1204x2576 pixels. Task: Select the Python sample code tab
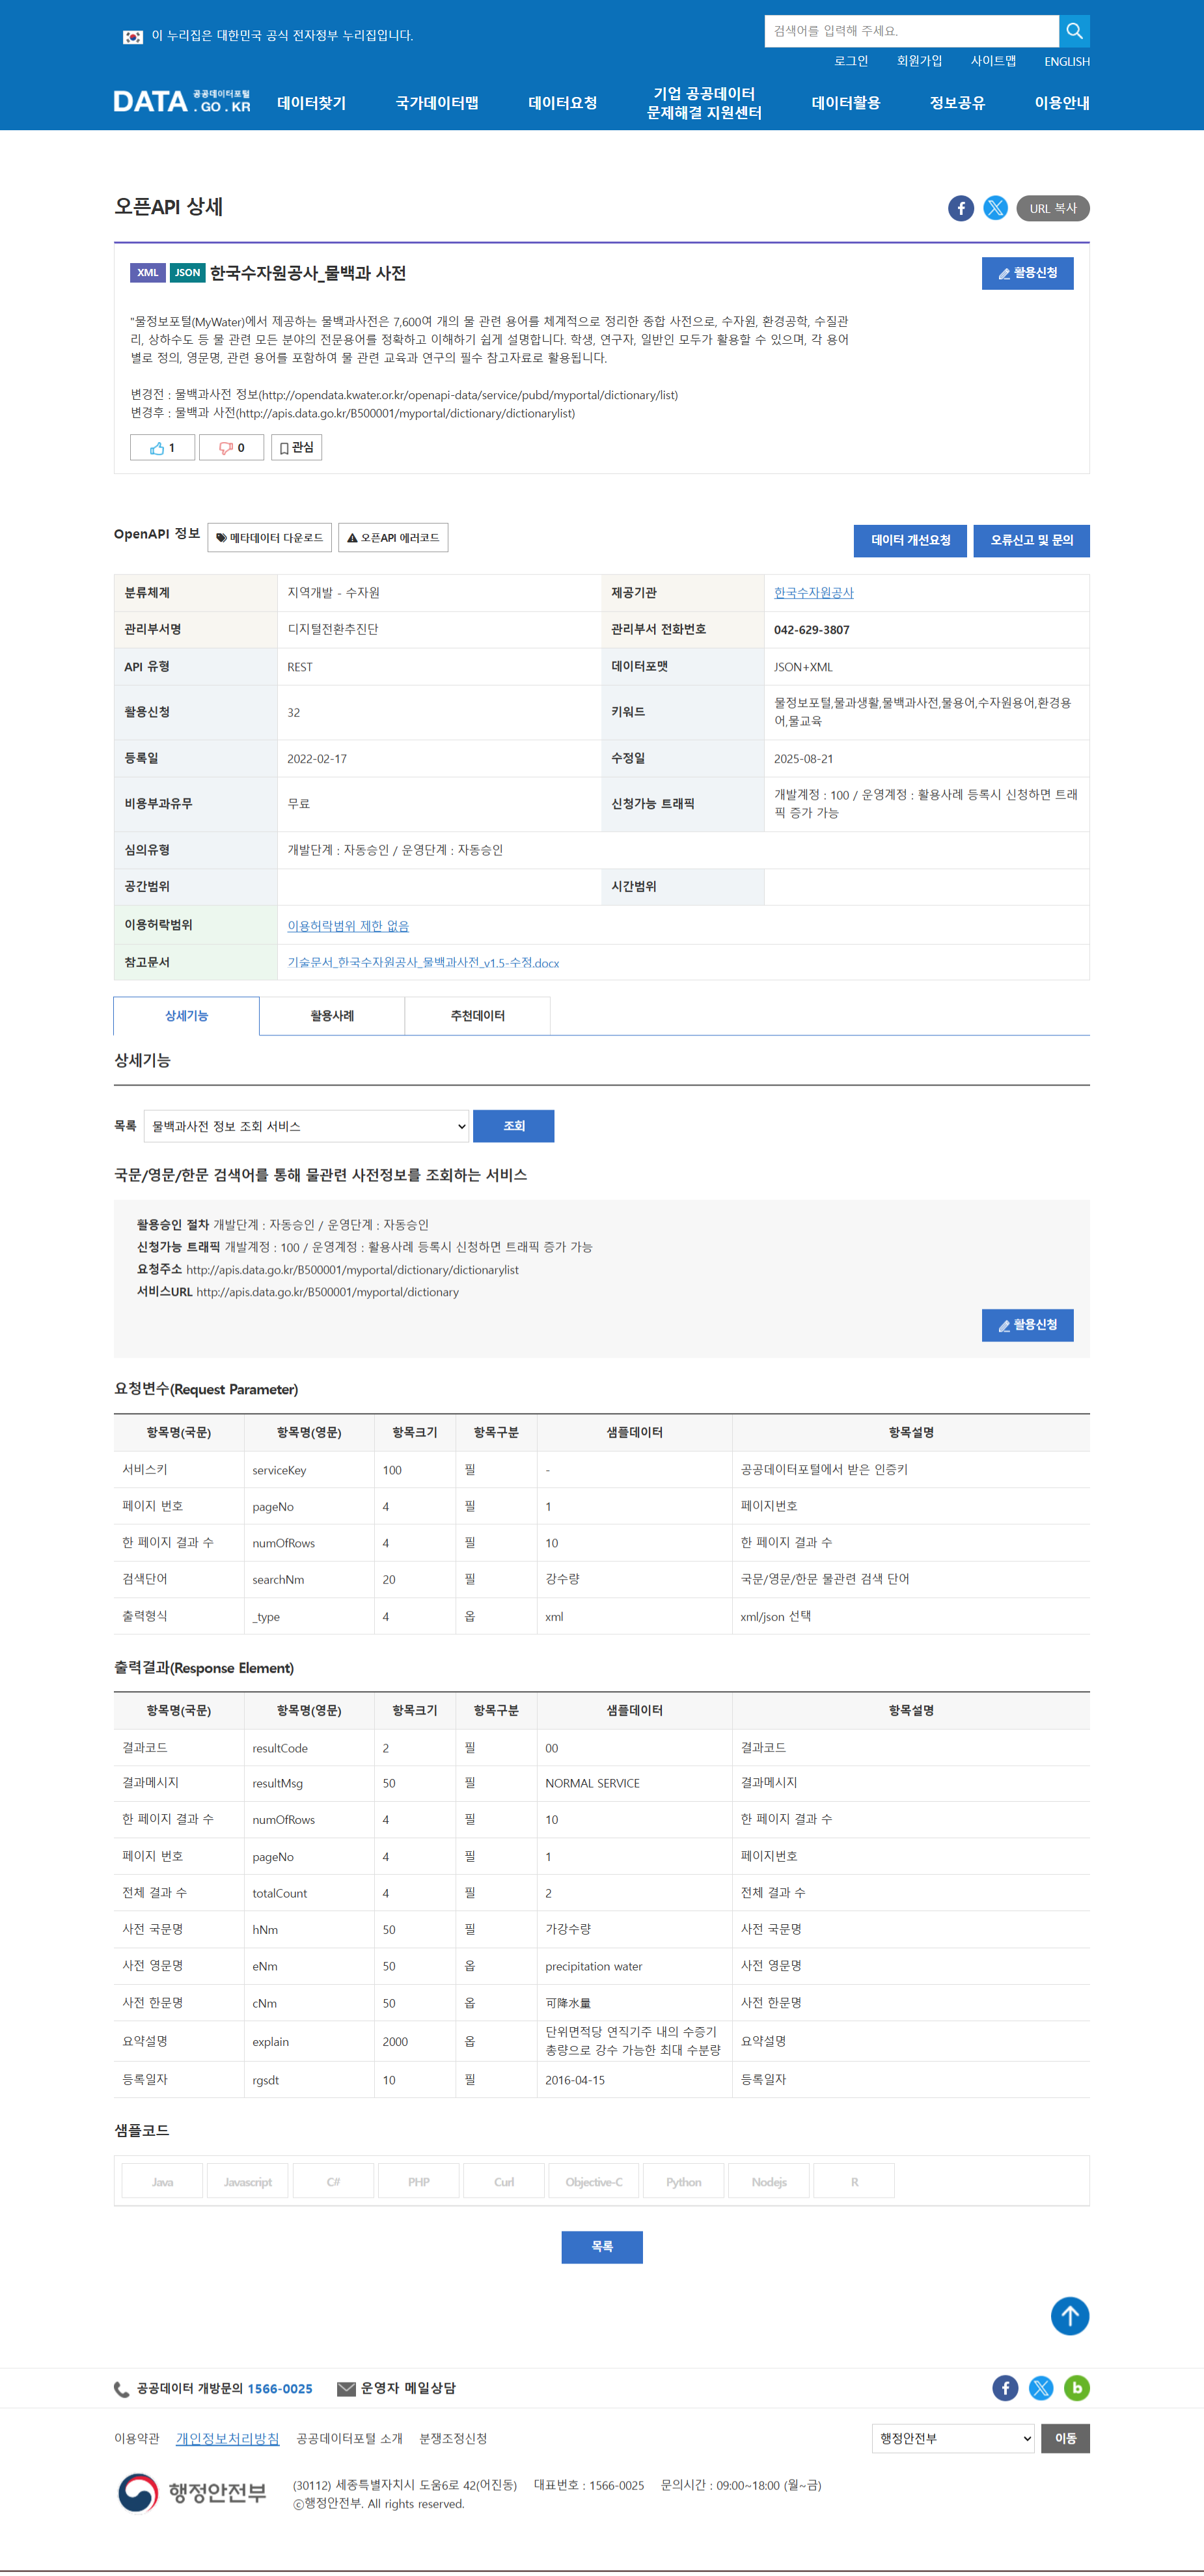coord(683,2182)
